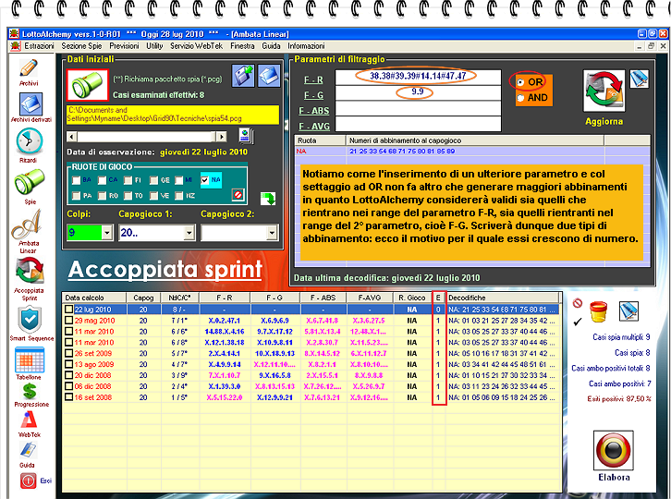Open the Guida sidebar icon

coord(29,450)
